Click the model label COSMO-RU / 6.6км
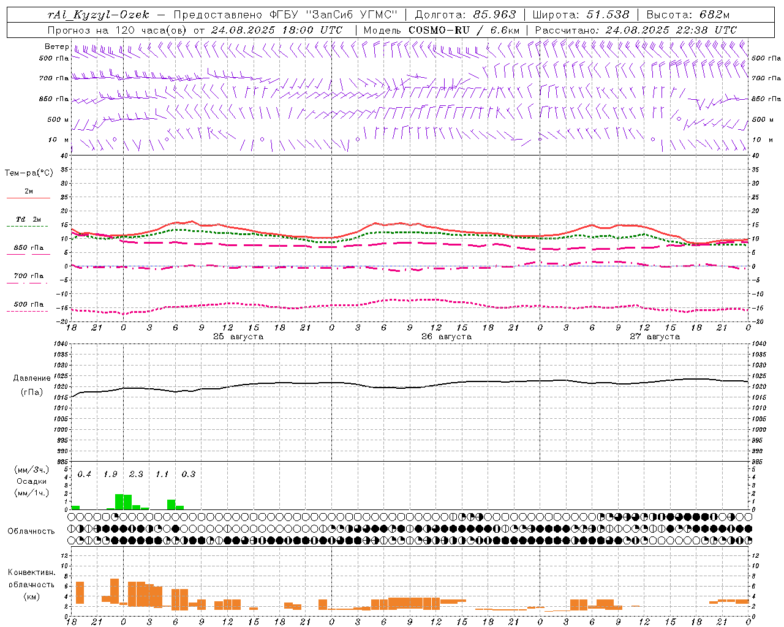 tap(464, 30)
